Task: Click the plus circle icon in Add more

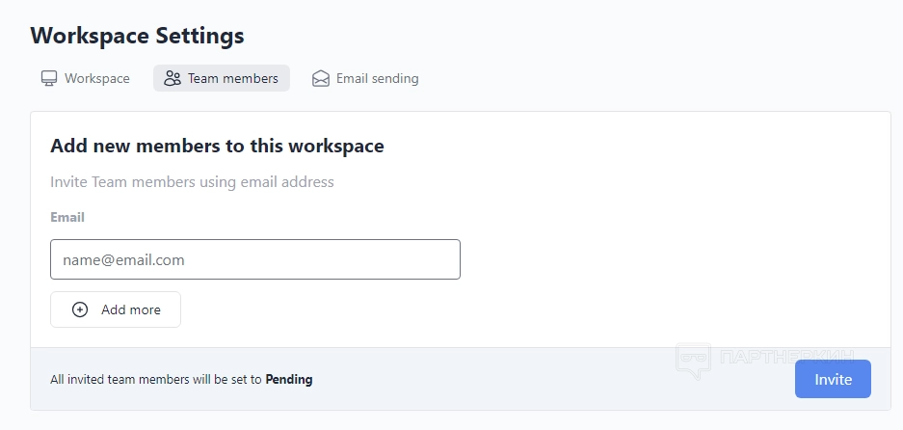Action: 80,309
